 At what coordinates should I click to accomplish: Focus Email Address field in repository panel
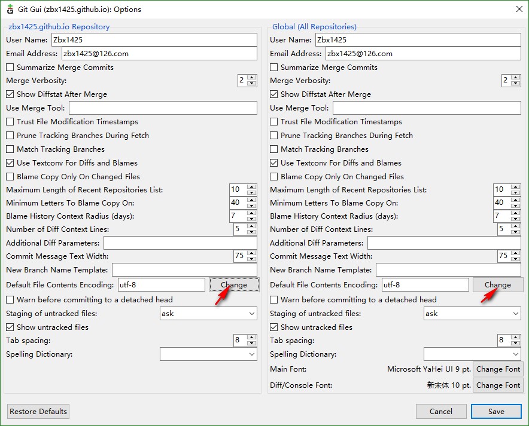(x=159, y=54)
